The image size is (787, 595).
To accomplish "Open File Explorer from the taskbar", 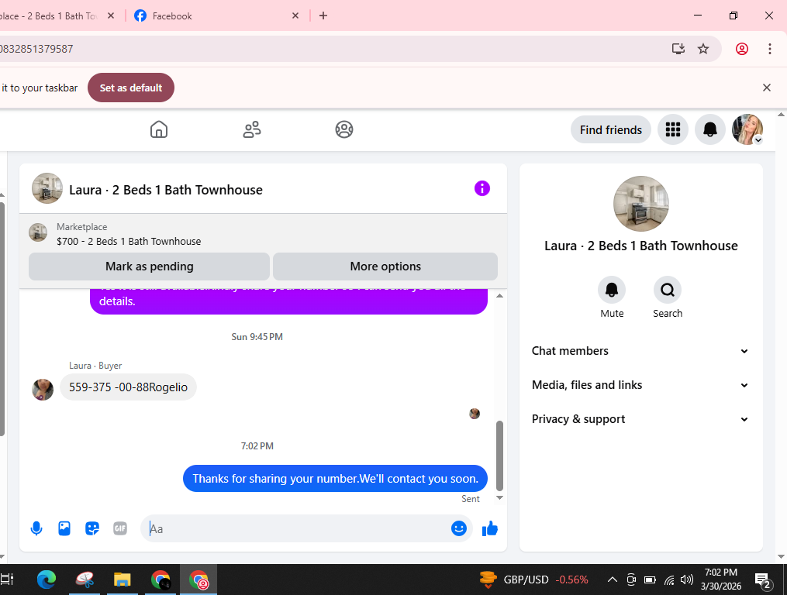I will coord(122,580).
